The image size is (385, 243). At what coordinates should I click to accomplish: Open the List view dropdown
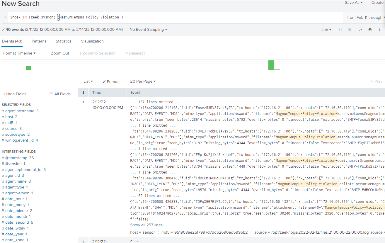tap(88, 81)
